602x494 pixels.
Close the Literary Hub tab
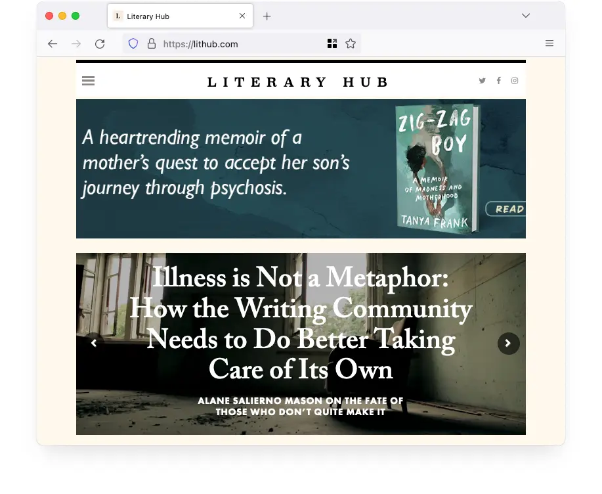coord(242,16)
